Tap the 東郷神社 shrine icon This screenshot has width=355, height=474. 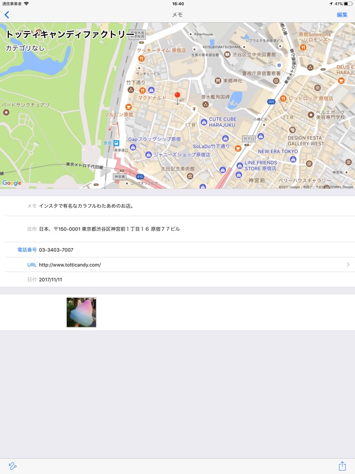[x=218, y=81]
